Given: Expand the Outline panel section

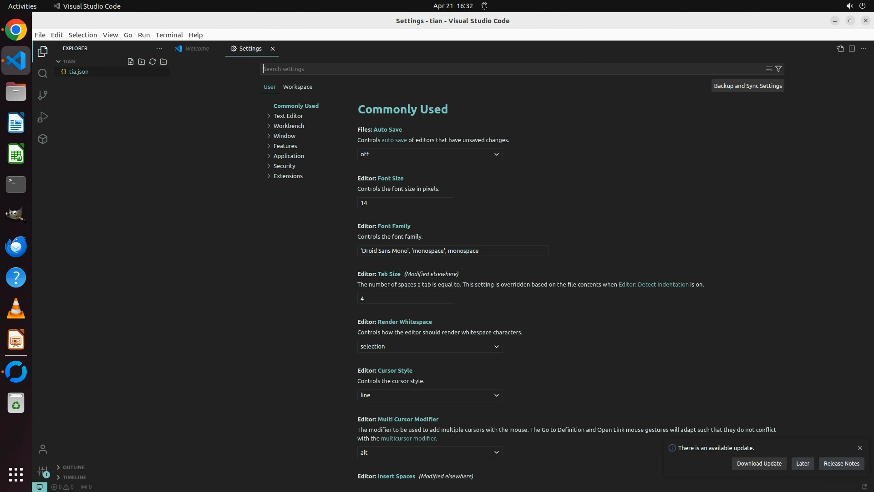Looking at the screenshot, I should 73,467.
